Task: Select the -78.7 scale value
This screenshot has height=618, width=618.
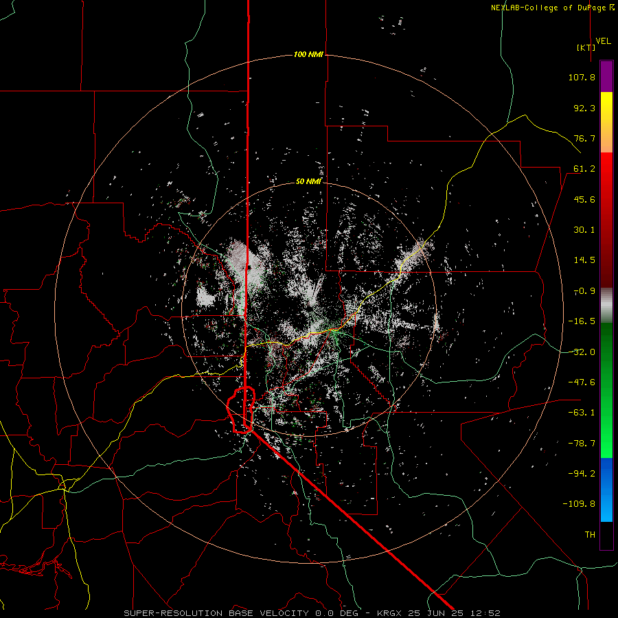Action: pos(582,444)
